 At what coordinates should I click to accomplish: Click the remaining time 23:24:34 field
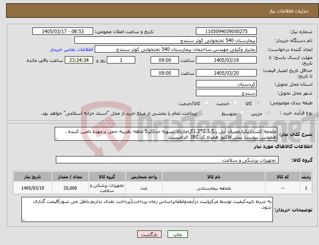point(79,60)
